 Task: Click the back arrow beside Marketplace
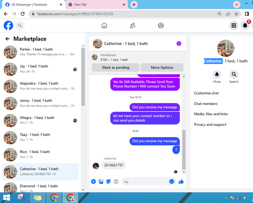point(8,39)
